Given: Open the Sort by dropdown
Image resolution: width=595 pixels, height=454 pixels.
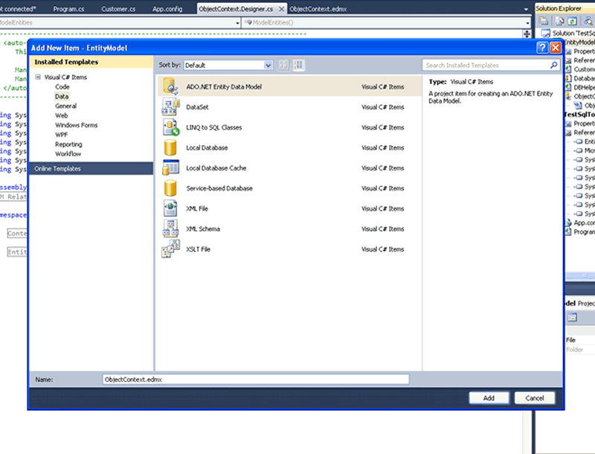Looking at the screenshot, I should [228, 65].
